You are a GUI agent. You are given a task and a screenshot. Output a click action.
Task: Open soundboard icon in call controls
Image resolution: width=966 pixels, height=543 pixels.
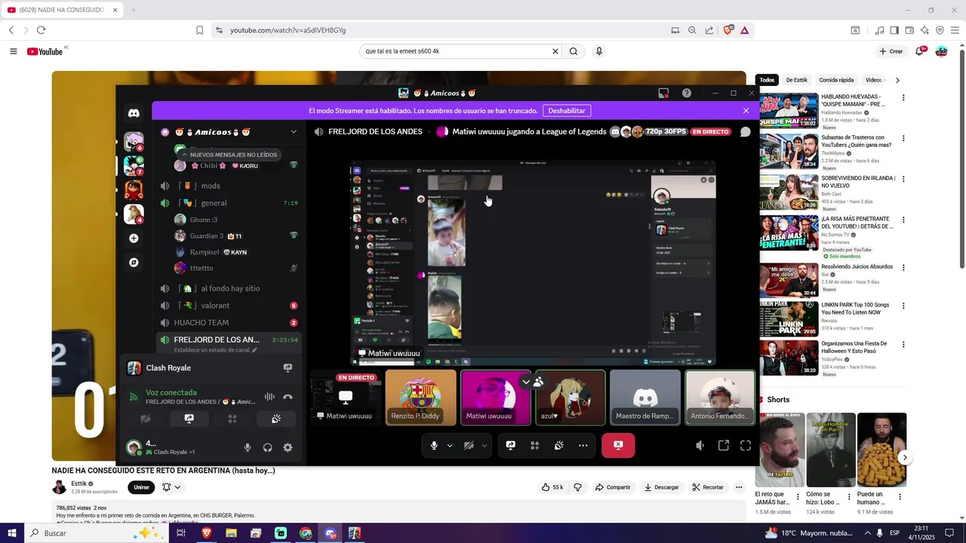558,446
